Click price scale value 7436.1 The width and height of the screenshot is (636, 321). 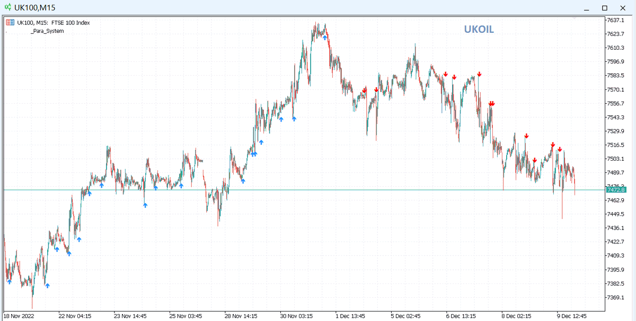tap(616, 228)
